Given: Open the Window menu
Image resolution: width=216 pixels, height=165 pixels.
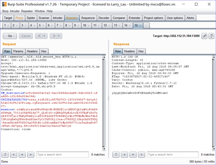Looking at the screenshot, I should [x=40, y=11].
